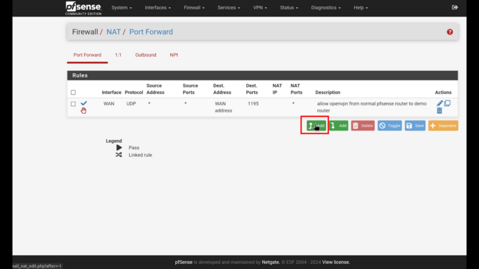Click the 'Rules' panel header
479x269 pixels.
tap(262, 75)
